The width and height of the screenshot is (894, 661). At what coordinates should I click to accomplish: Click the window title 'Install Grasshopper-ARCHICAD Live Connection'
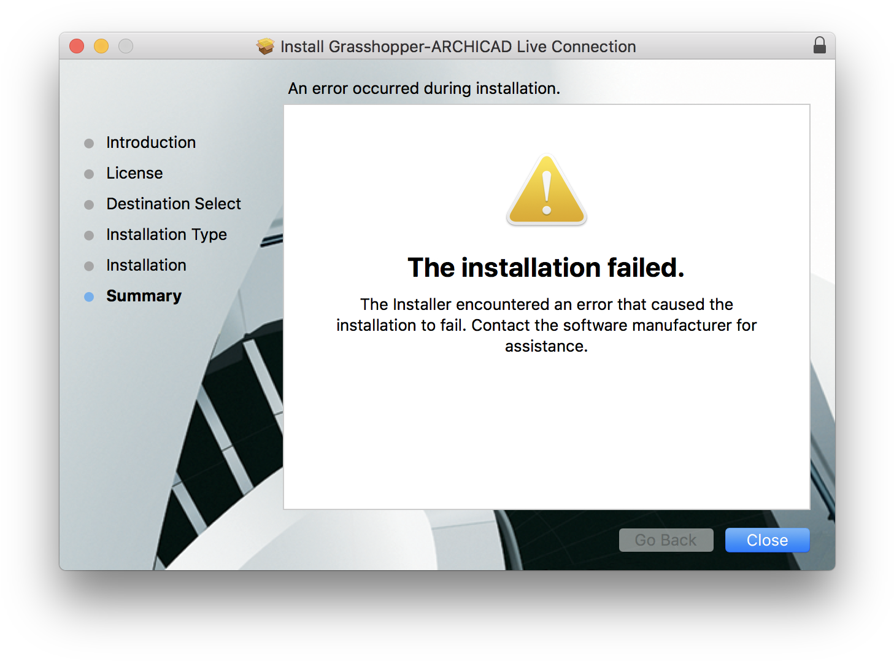point(458,47)
